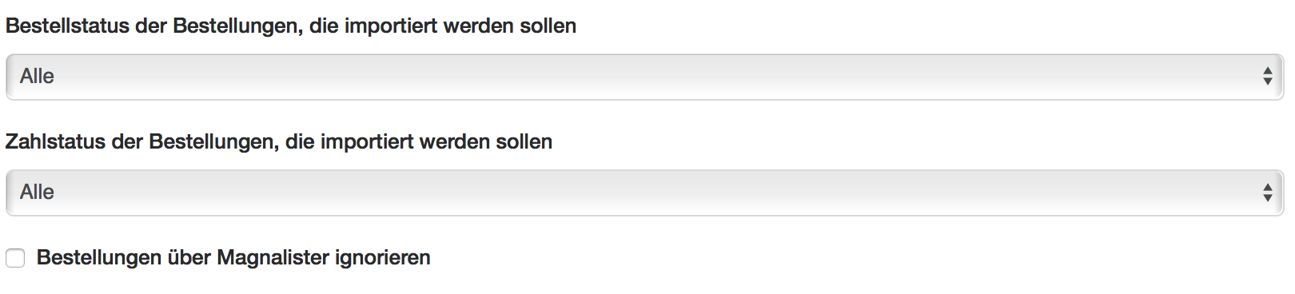Click the up-down arrows of Bestellstatus select
This screenshot has height=294, width=1295.
[x=1268, y=77]
